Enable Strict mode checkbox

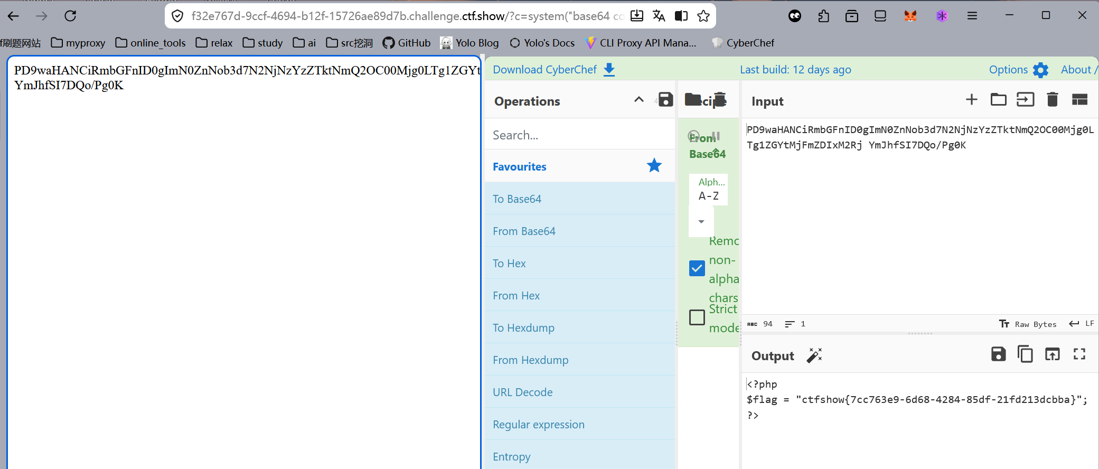(697, 317)
